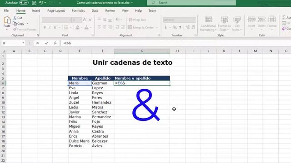Open the Clipboard dialog launcher
Image resolution: width=291 pixels, height=163 pixels.
[38, 35]
